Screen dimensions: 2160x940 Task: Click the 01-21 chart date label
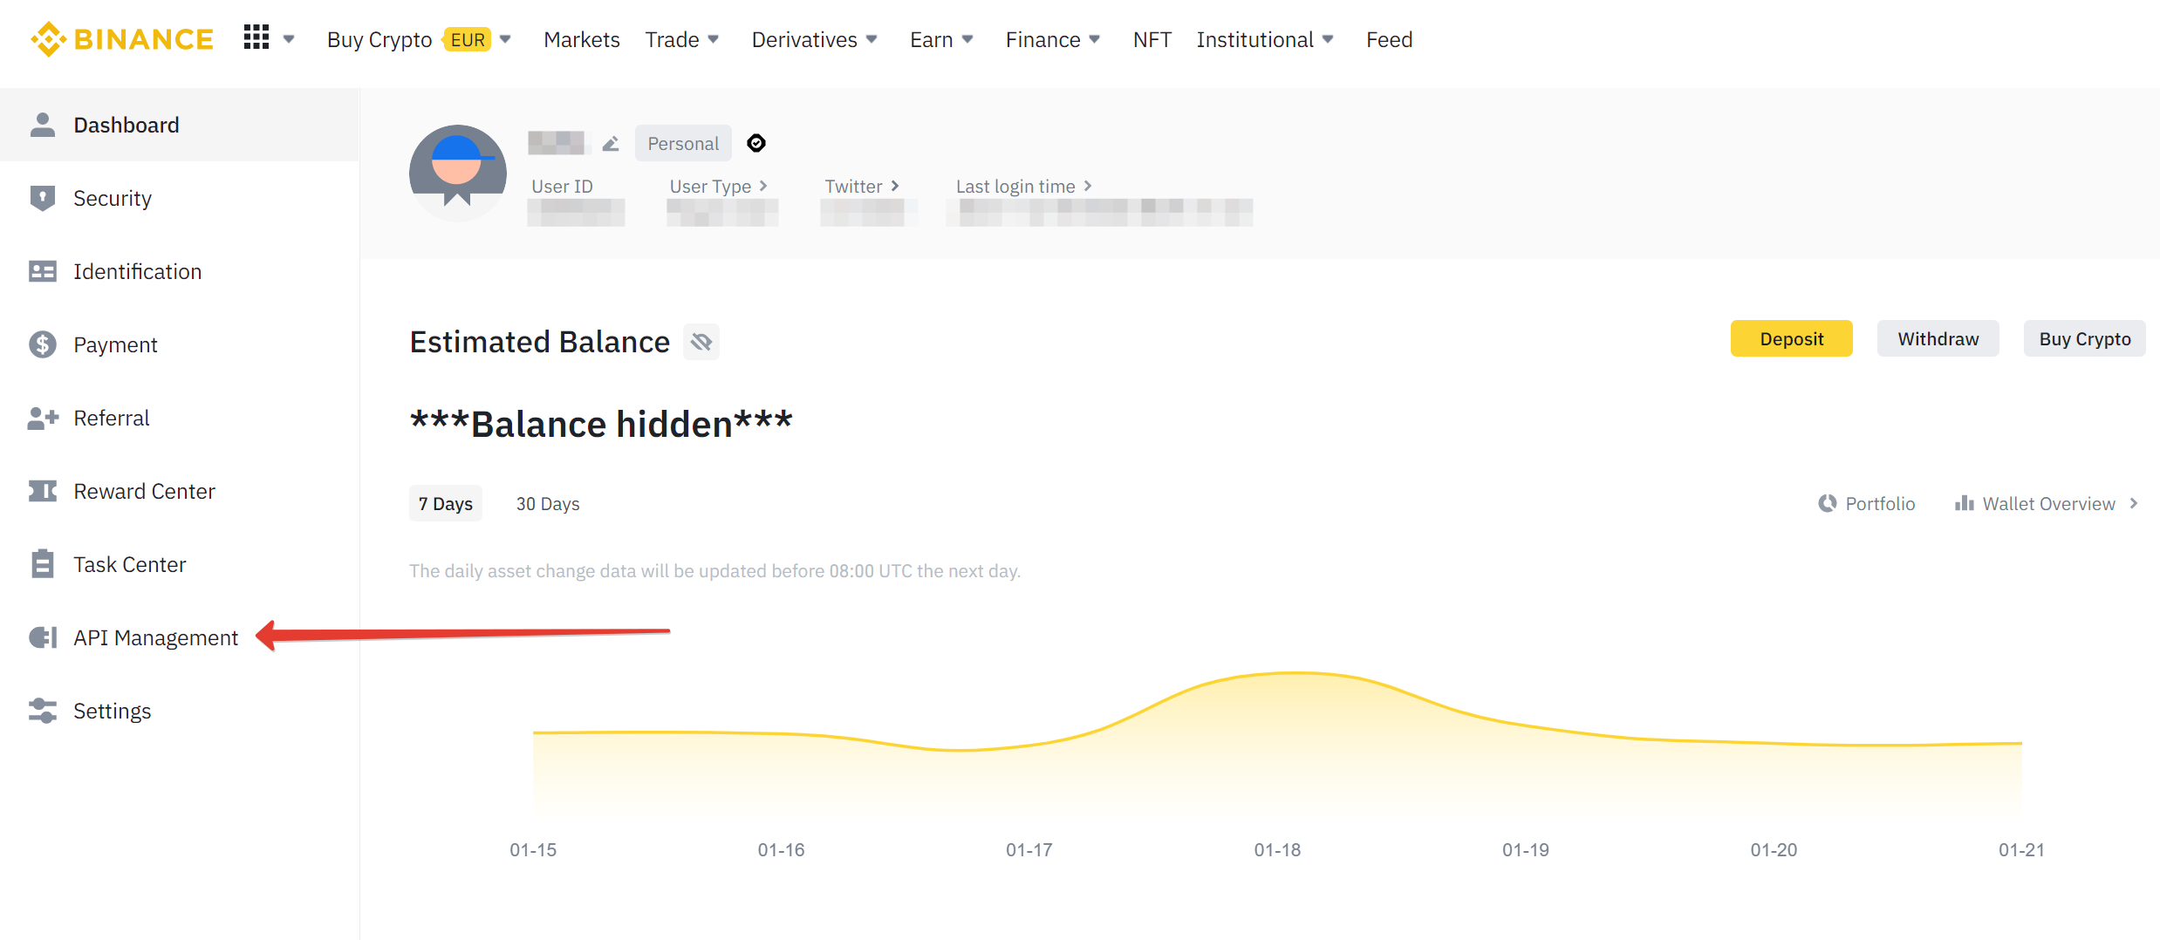(x=2021, y=849)
